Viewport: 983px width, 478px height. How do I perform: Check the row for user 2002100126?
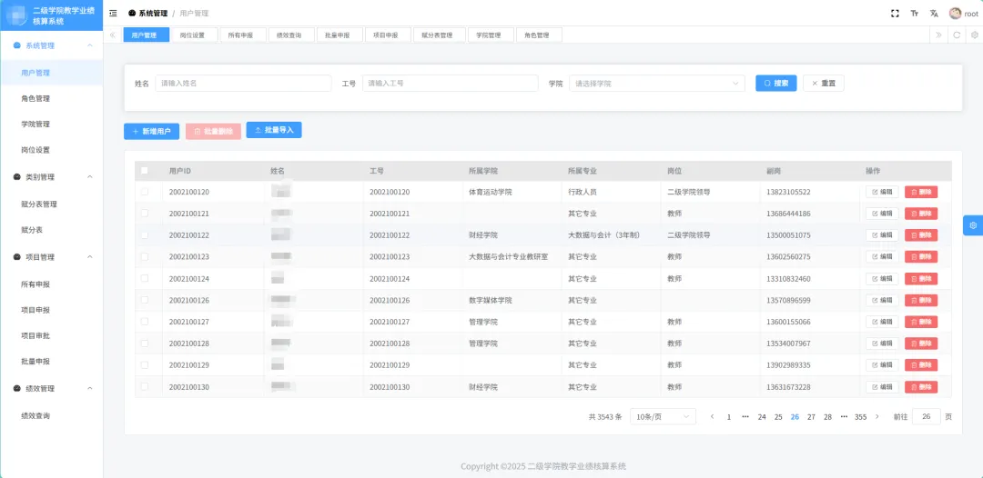point(145,300)
